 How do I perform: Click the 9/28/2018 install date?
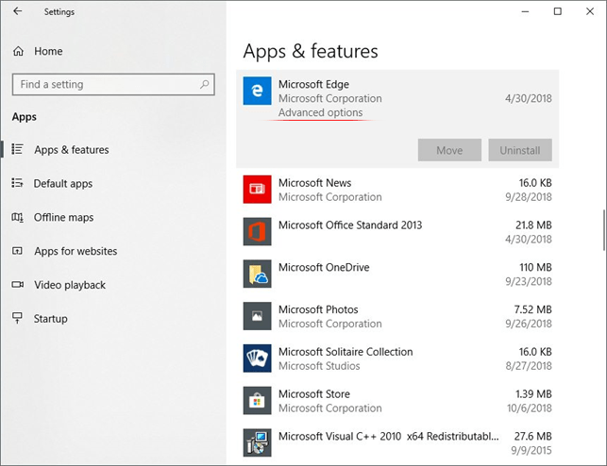[x=529, y=197]
